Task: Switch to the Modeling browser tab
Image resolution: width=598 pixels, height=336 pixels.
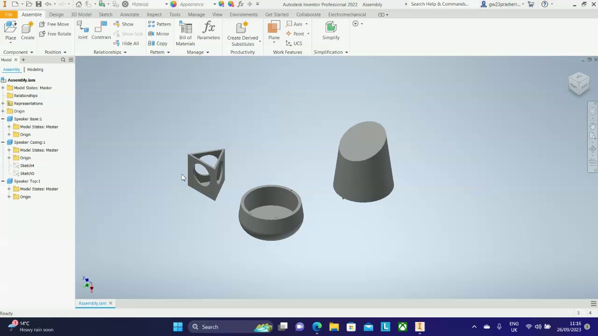Action: [35, 70]
